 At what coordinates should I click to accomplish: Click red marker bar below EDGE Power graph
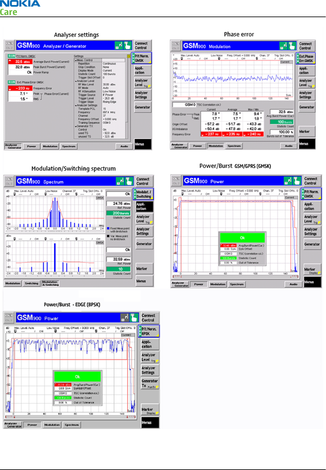pyautogui.click(x=70, y=417)
